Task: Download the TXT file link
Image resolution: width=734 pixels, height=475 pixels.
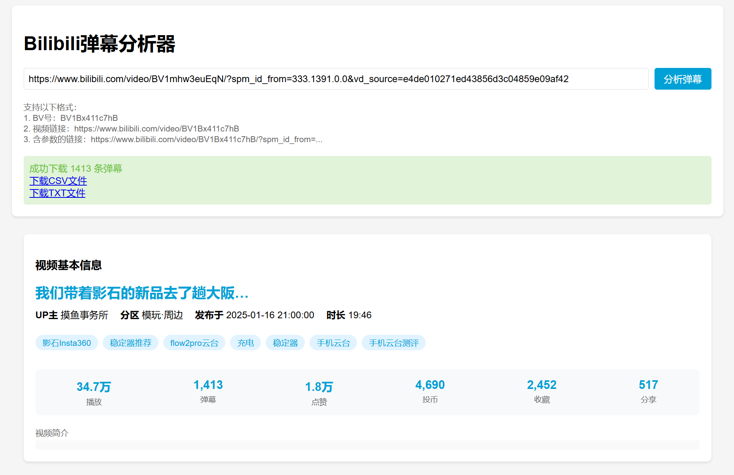Action: [57, 193]
